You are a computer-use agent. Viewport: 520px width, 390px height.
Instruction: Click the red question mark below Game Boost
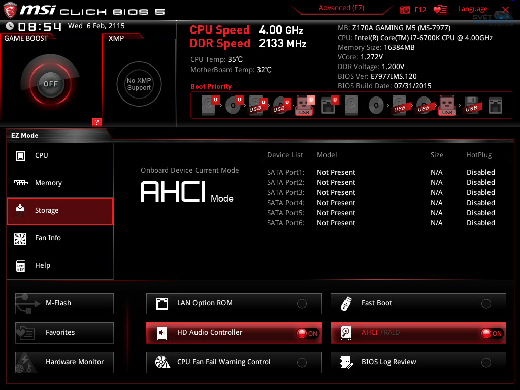pos(96,122)
